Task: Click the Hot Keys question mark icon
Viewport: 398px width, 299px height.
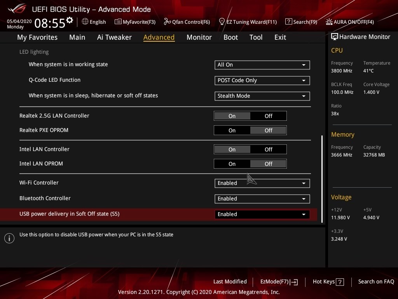Action: point(340,282)
